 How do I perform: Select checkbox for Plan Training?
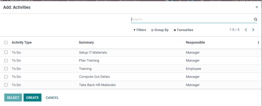coord(6,61)
